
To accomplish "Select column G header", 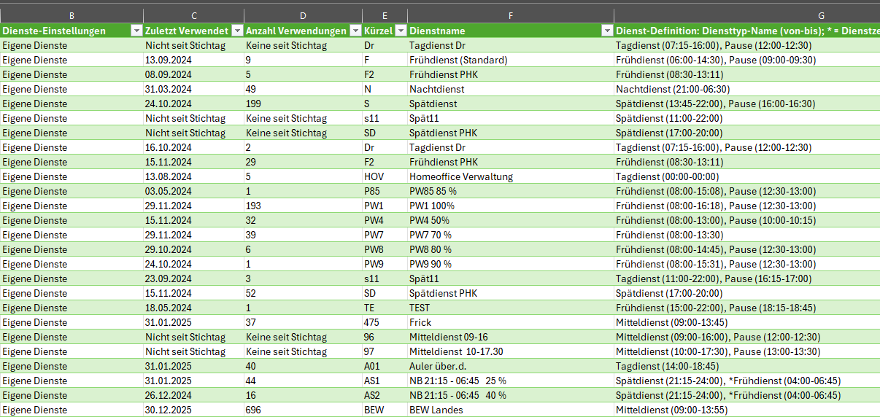I will click(x=747, y=15).
